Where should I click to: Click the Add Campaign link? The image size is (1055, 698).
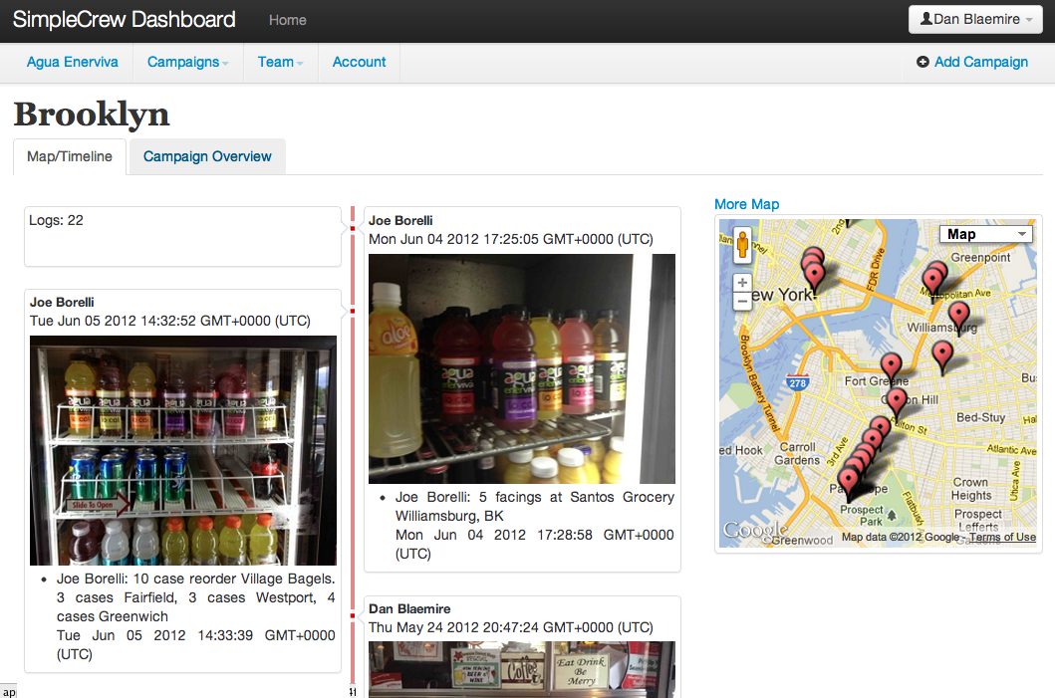click(x=981, y=62)
